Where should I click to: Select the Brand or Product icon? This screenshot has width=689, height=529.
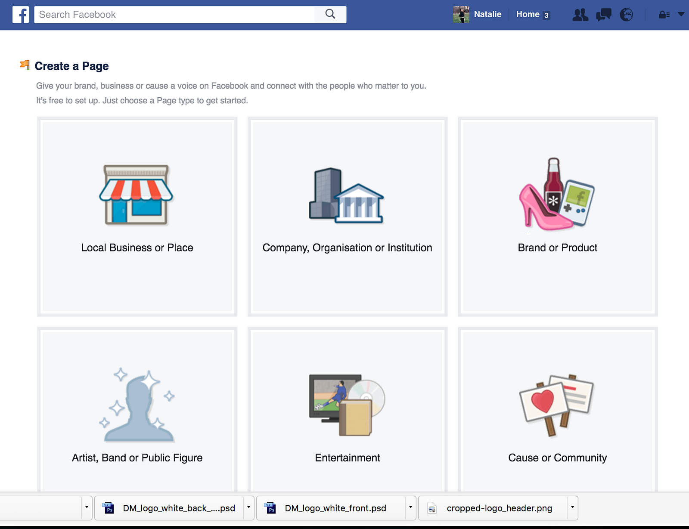pyautogui.click(x=557, y=194)
